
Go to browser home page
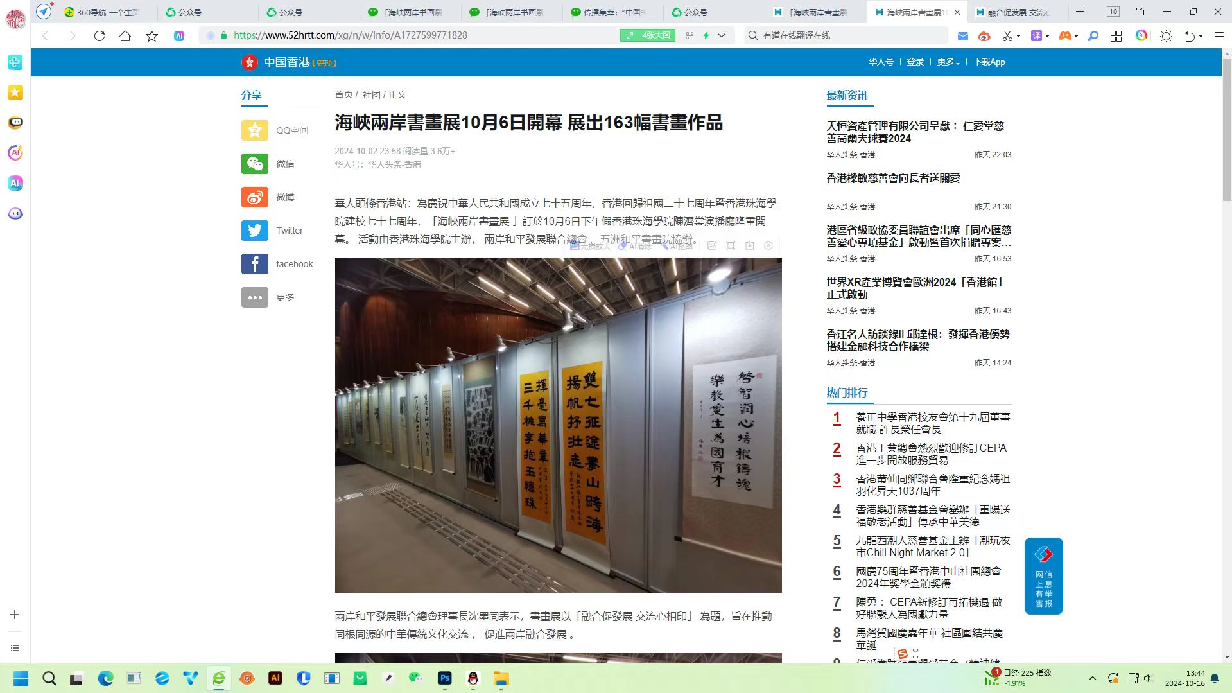coord(125,36)
